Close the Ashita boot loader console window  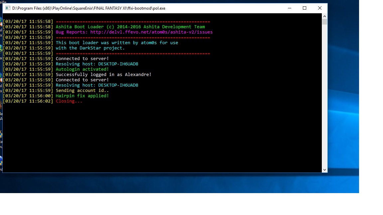click(x=319, y=8)
